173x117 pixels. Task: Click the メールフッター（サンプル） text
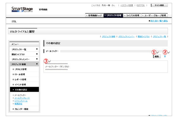57,67
